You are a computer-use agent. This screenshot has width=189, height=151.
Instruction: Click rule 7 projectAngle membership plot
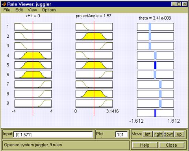tap(94, 84)
